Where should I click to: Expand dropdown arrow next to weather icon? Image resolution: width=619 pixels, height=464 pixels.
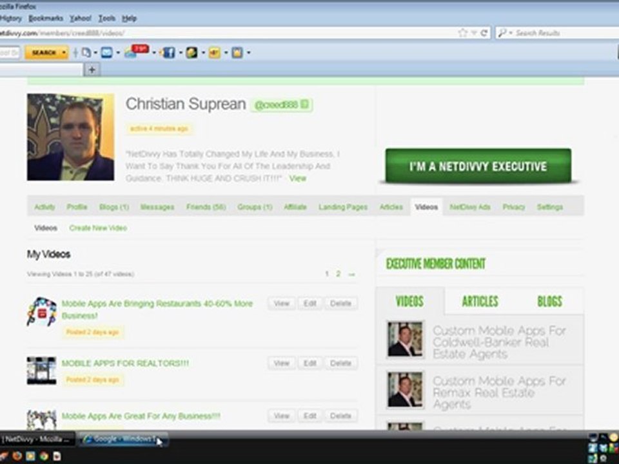tap(154, 52)
